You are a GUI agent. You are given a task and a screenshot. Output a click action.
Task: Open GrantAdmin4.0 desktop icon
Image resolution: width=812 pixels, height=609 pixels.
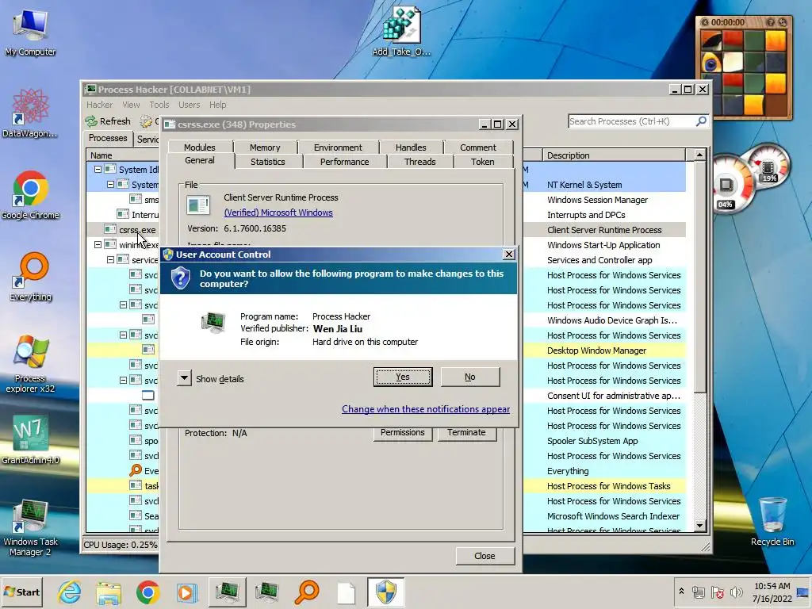(x=30, y=439)
